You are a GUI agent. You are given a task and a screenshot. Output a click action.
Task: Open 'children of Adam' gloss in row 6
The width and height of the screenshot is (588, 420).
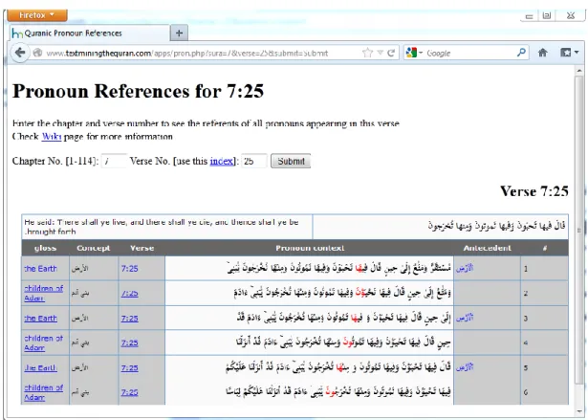point(43,392)
